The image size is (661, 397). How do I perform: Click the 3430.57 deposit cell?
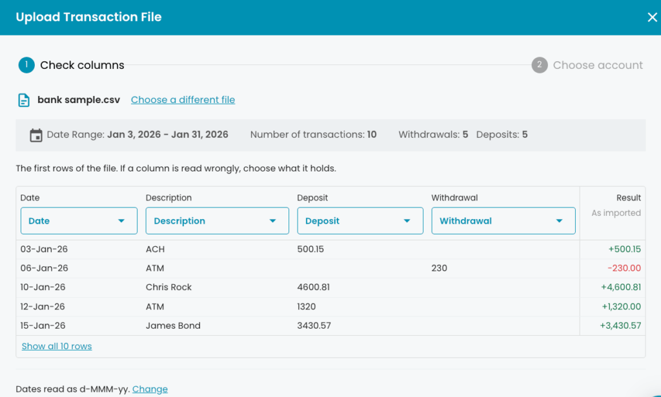tap(314, 325)
